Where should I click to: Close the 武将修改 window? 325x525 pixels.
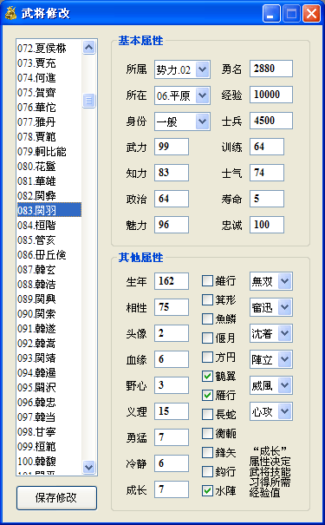[312, 14]
